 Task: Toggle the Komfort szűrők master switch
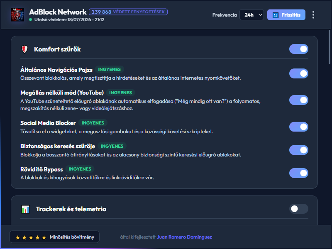(x=298, y=49)
